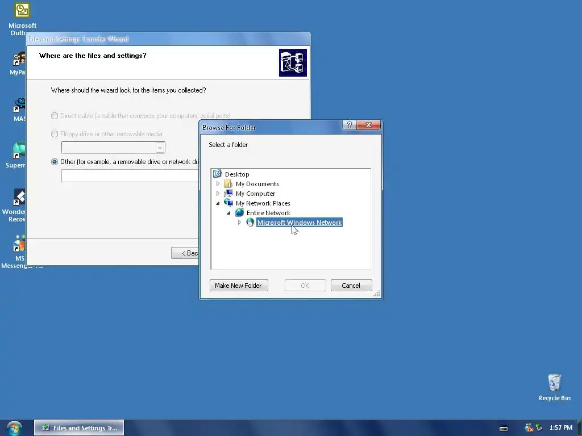Collapse the Entire Network node
This screenshot has height=436, width=582.
228,213
